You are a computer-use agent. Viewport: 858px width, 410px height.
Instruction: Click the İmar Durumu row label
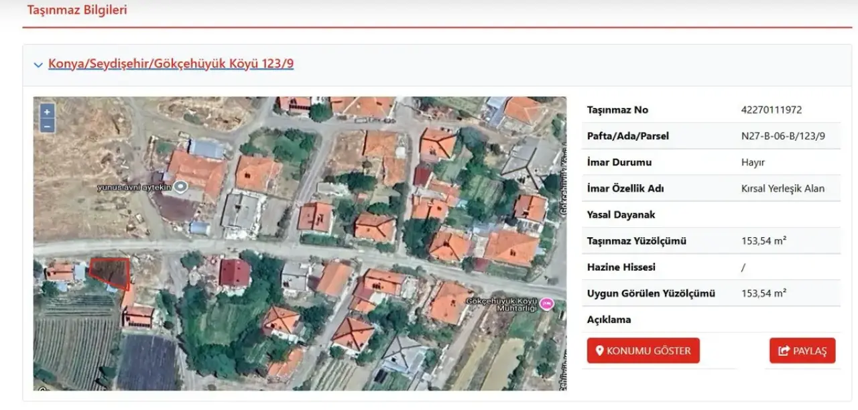pos(619,162)
